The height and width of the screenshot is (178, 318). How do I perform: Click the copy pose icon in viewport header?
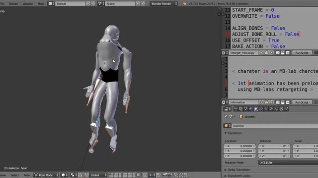[x=176, y=175]
